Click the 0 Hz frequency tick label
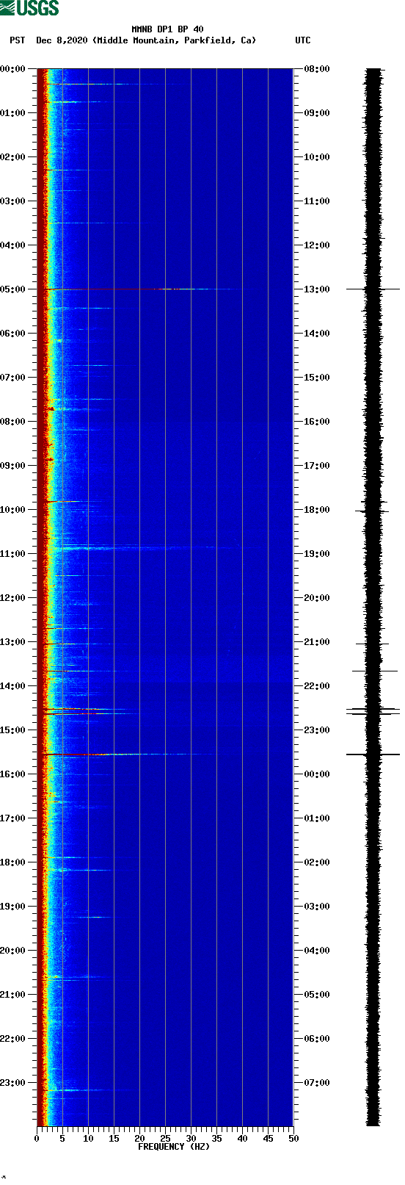This screenshot has width=405, height=1185. tap(37, 1139)
